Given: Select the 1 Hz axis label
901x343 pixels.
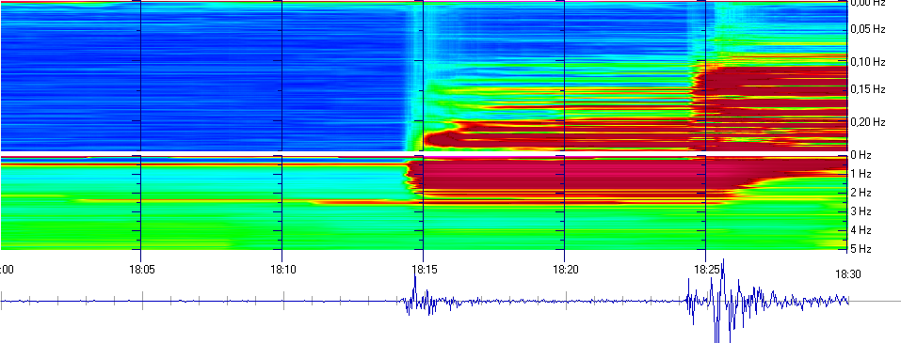Looking at the screenshot, I should point(861,174).
